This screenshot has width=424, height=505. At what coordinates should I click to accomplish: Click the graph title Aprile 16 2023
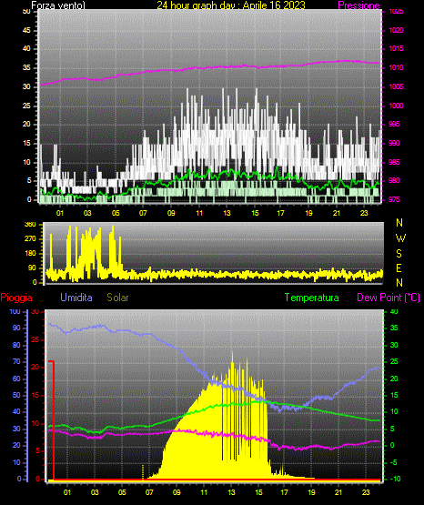click(274, 5)
